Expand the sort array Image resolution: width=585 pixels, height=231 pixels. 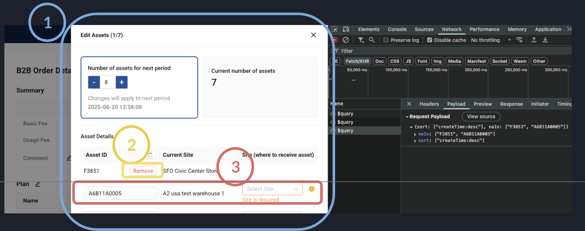[x=415, y=141]
